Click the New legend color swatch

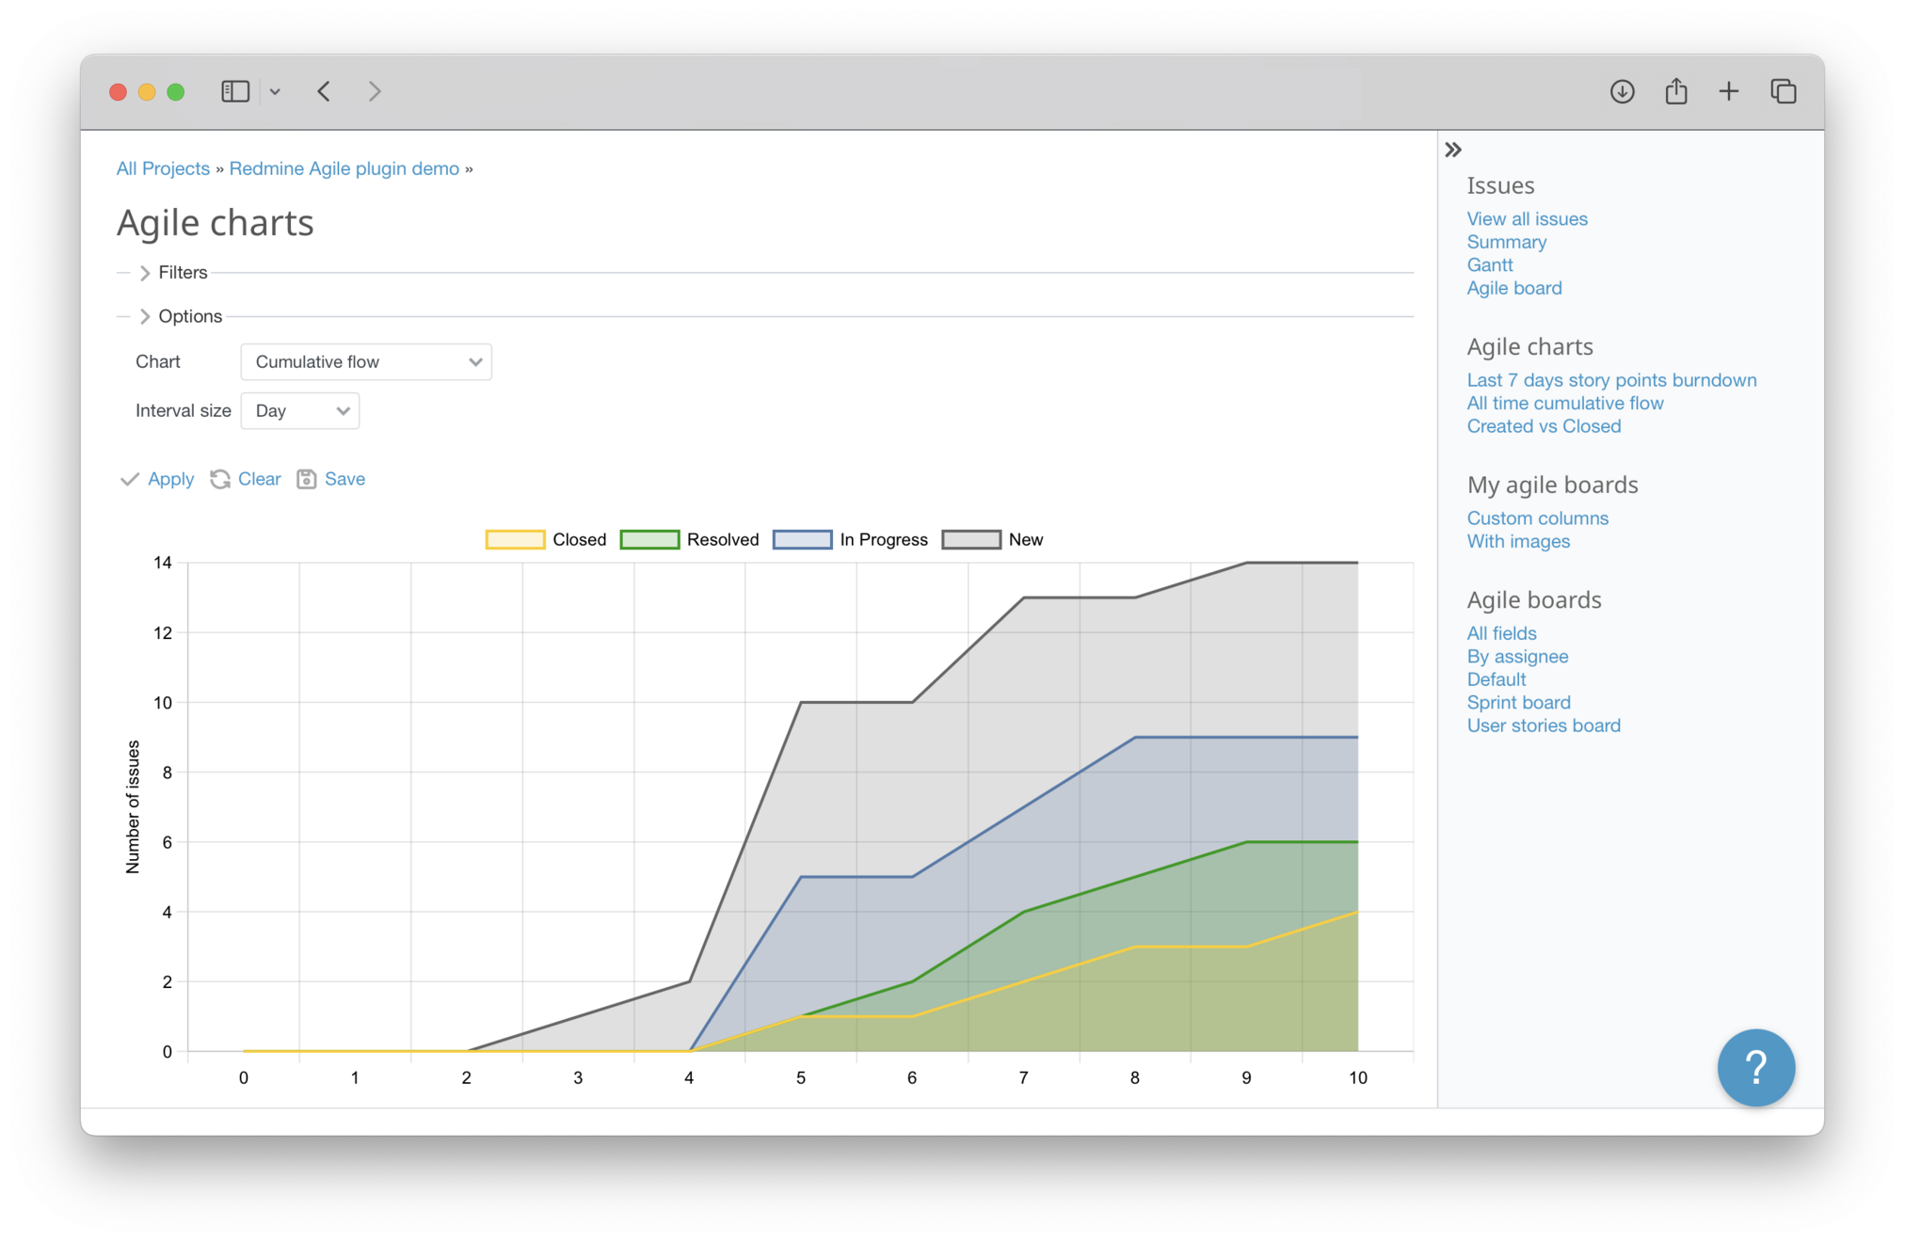[971, 540]
